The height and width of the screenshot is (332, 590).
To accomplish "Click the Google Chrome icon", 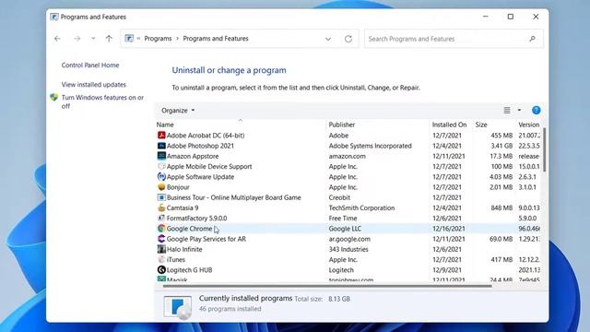I will (161, 229).
